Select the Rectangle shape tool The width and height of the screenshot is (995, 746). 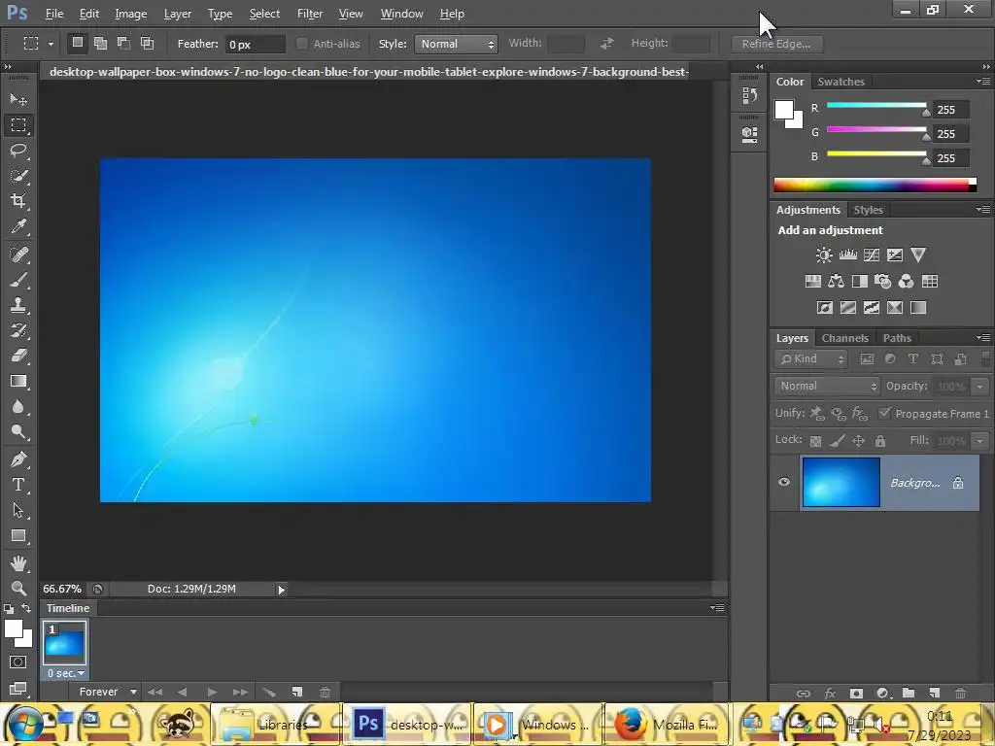pyautogui.click(x=18, y=536)
